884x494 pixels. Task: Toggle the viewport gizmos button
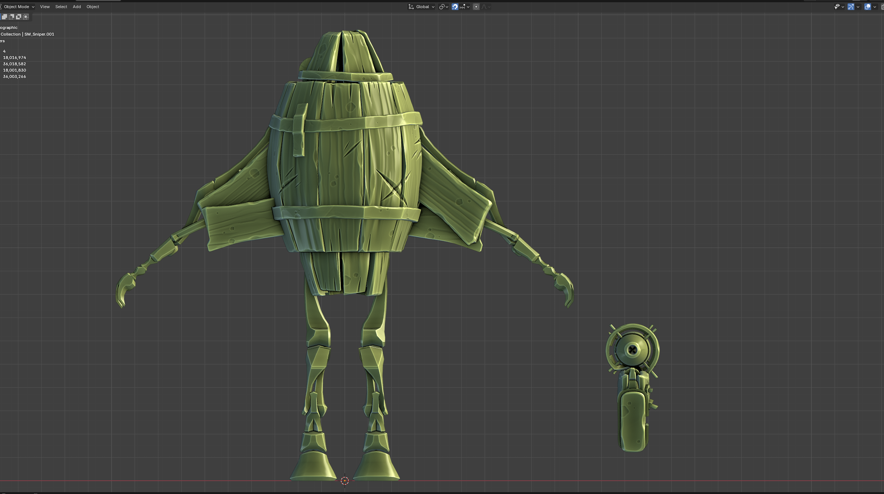pos(851,7)
